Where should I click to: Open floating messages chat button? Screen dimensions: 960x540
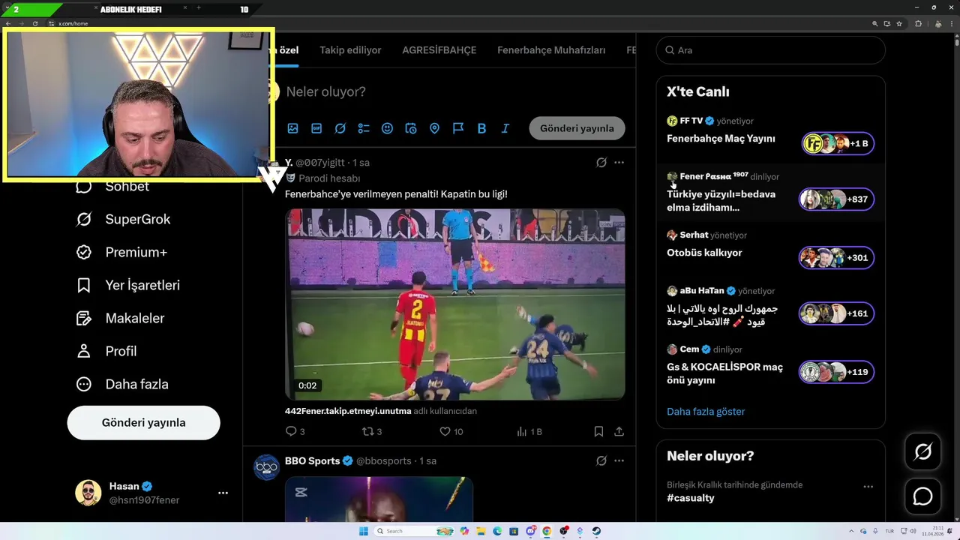click(x=922, y=496)
